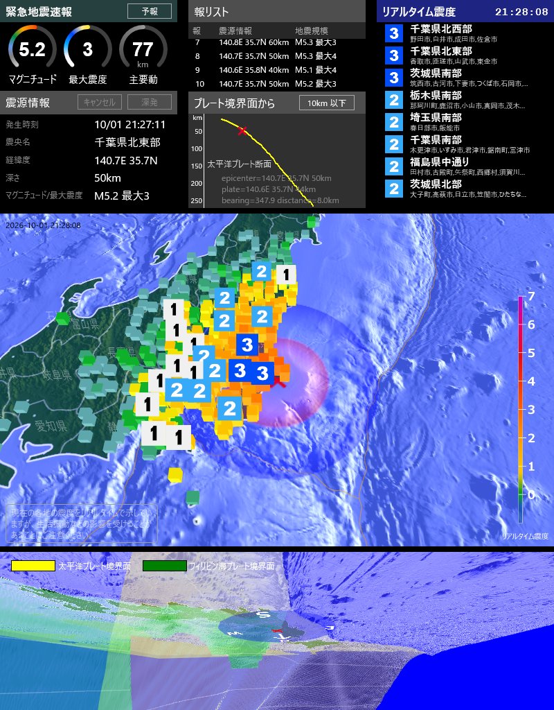554x710 pixels.
Task: Select report 7 row M5.3 最大3 60km
Action: tap(277, 42)
